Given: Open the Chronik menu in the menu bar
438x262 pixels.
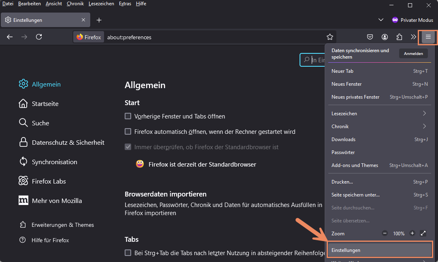Looking at the screenshot, I should (x=75, y=4).
